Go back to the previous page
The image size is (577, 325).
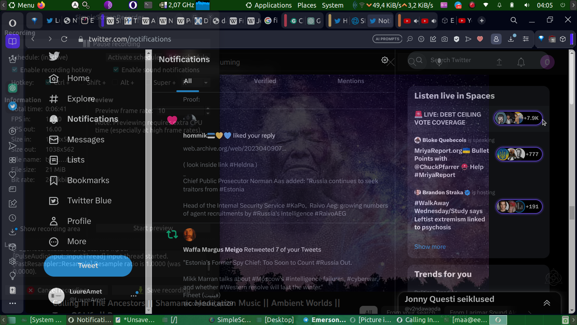tap(33, 39)
